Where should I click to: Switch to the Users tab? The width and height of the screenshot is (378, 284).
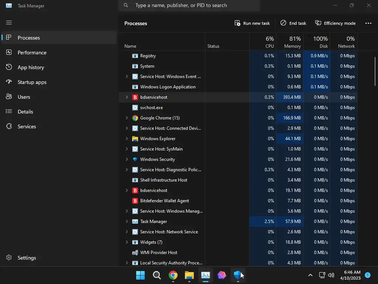tap(59, 97)
